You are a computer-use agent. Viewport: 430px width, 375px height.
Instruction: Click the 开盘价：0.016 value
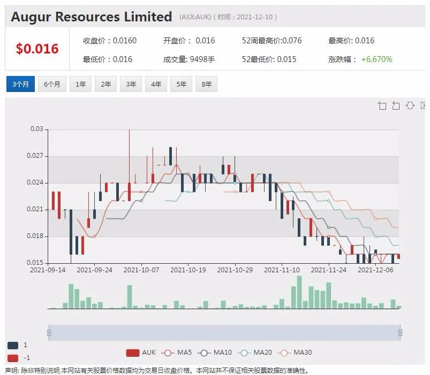point(189,41)
